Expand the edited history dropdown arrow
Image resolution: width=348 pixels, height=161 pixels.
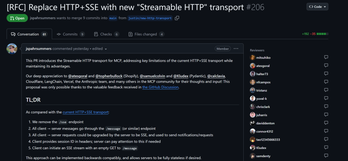coord(106,49)
